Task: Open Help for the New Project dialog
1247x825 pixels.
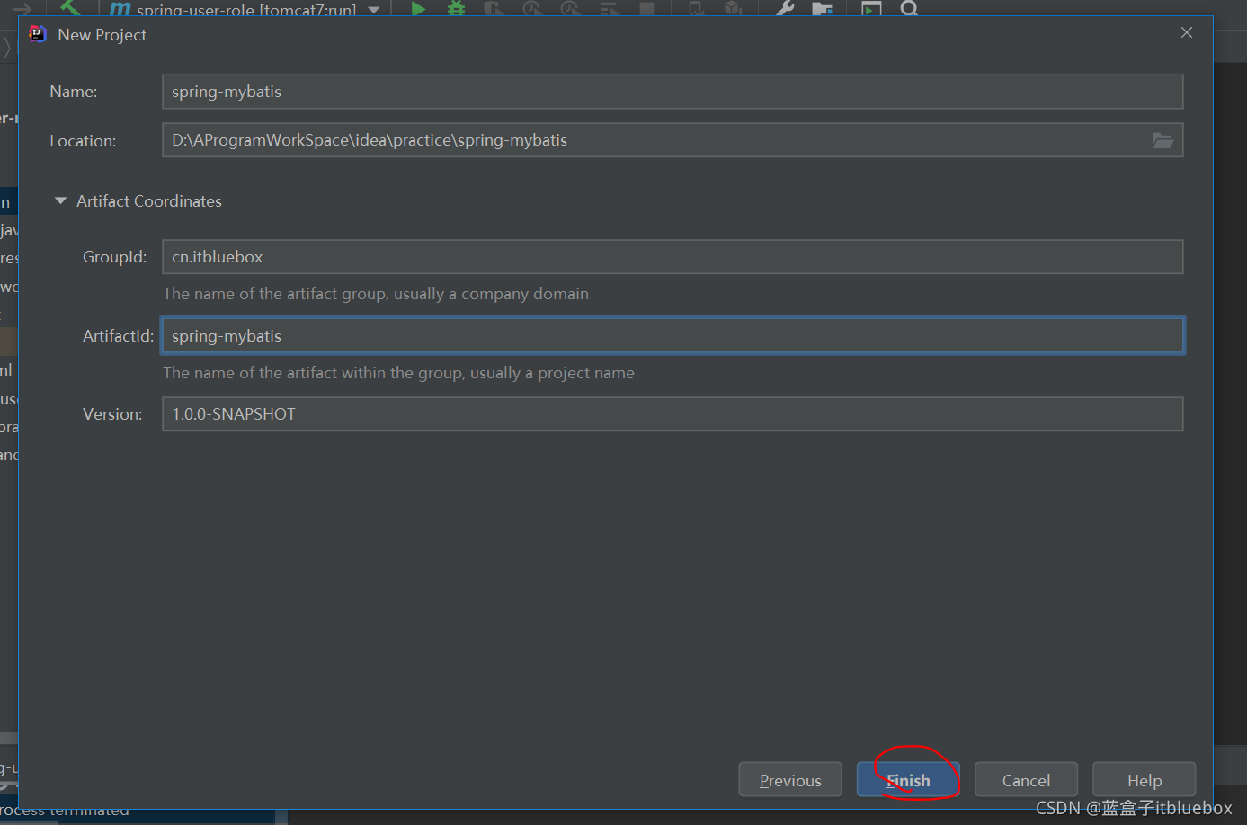Action: (1144, 780)
